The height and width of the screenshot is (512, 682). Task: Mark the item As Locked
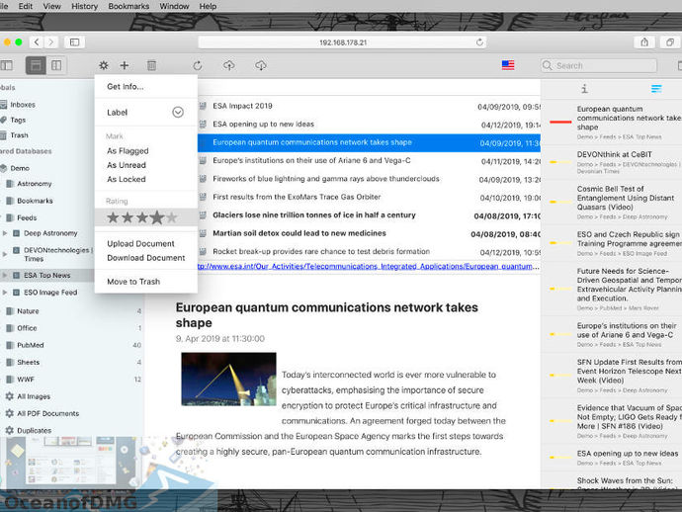127,179
